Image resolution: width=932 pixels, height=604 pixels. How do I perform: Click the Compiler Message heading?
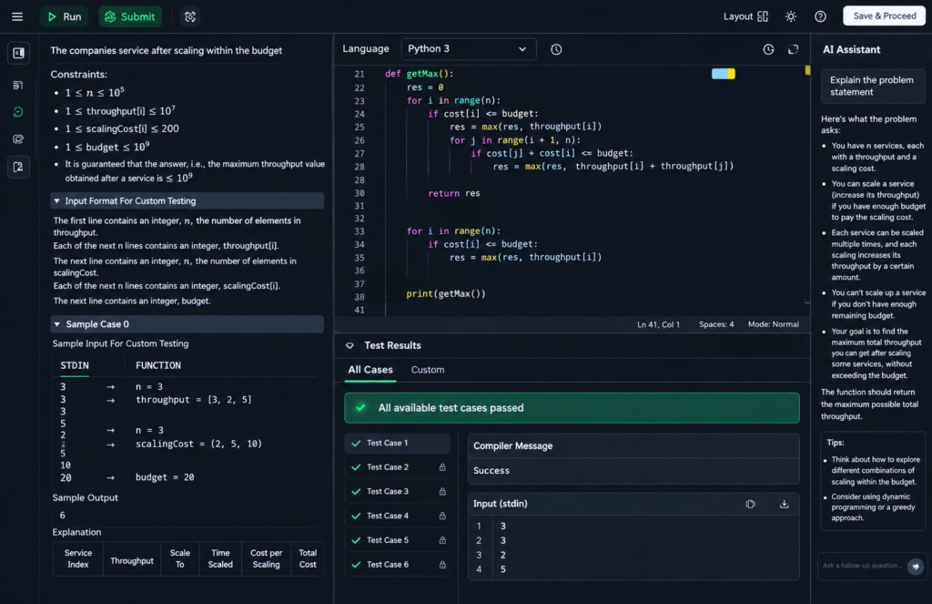[x=513, y=446]
